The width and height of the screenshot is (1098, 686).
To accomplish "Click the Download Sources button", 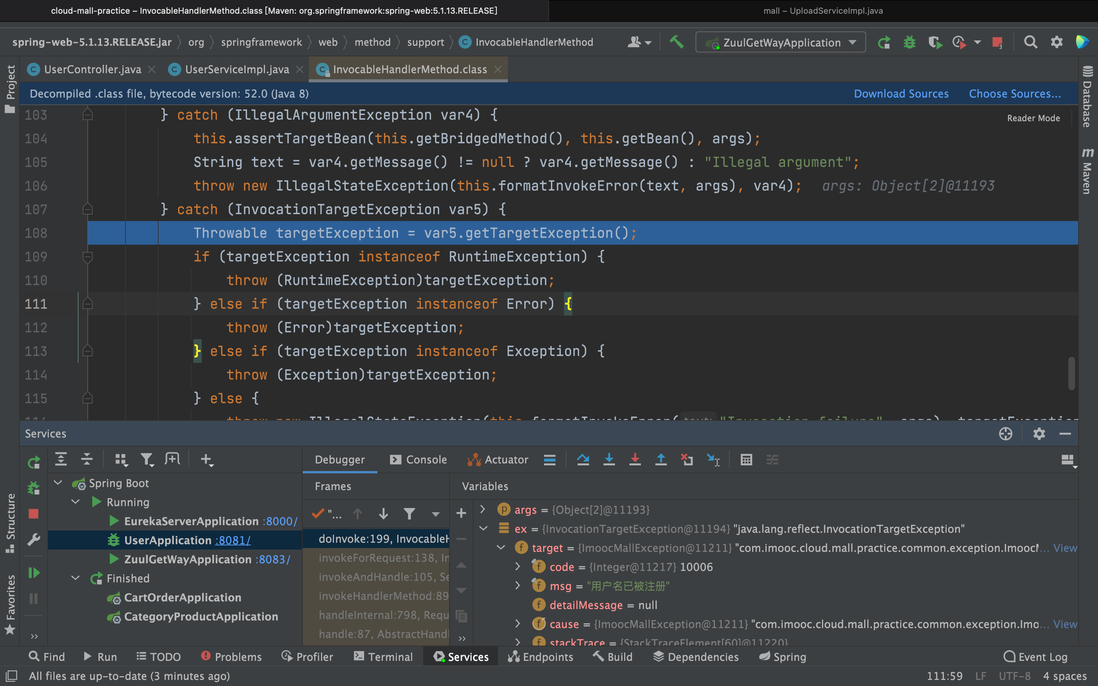I will tap(901, 93).
